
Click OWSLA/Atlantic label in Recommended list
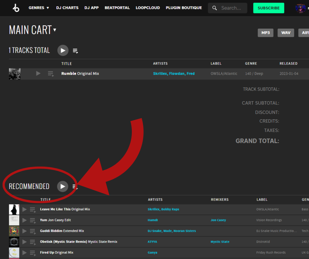pos(268,209)
